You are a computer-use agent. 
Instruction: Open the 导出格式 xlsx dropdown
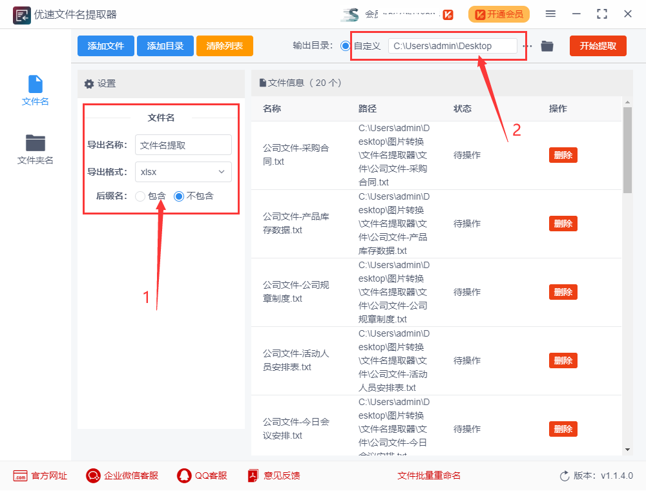[183, 172]
